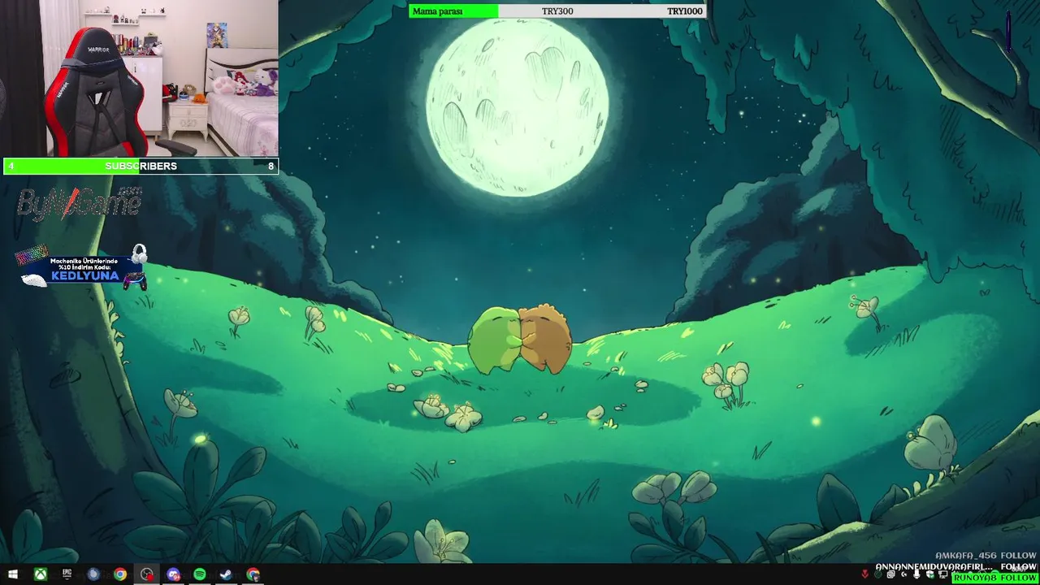Screen dimensions: 1040x585
Task: Click the AMKAFA_456 FOLLOW alert text
Action: [x=986, y=556]
